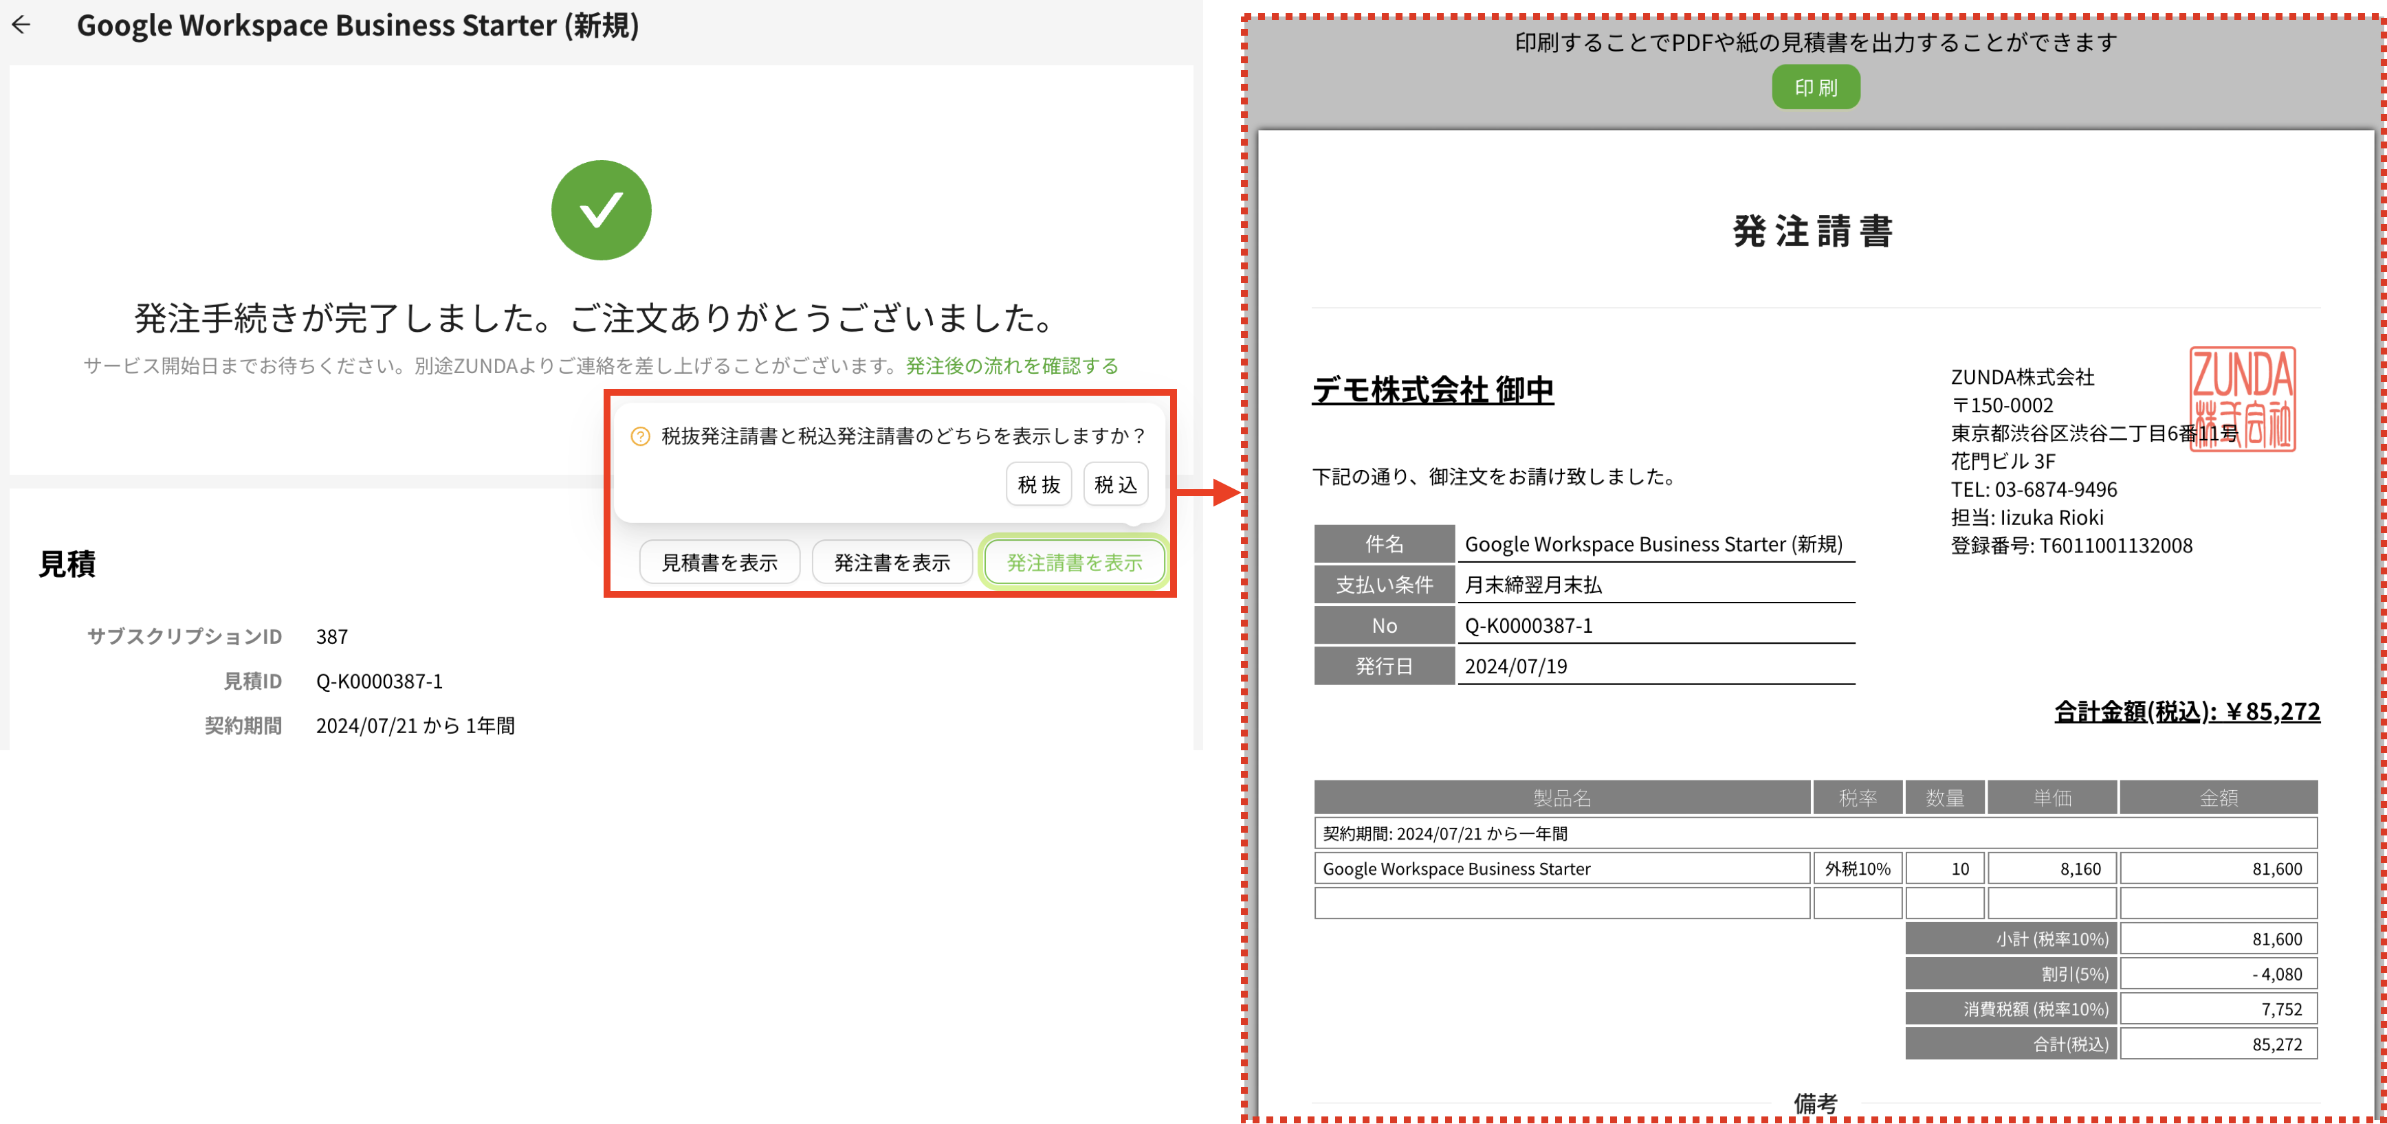The image size is (2387, 1124).
Task: Click unit price cell 8,160
Action: 2051,868
